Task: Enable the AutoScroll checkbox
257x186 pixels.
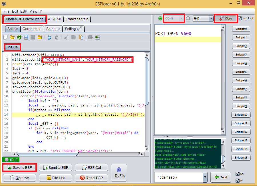Action: [x=240, y=18]
